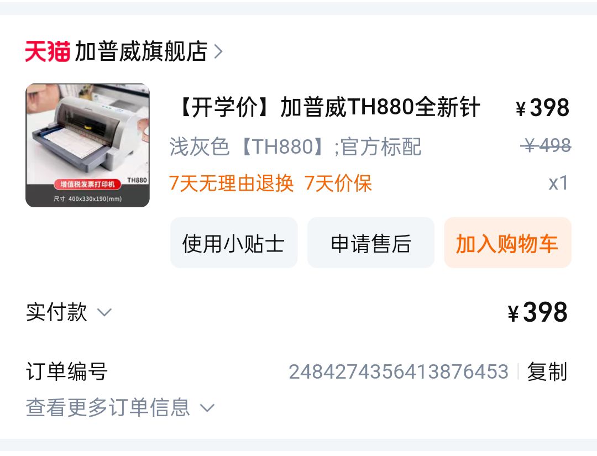Open product title 【开学价】加普威TH880全新针
This screenshot has width=597, height=456.
click(x=327, y=107)
